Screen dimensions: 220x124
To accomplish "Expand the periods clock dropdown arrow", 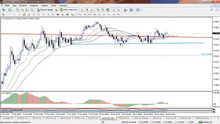I will tap(134, 10).
